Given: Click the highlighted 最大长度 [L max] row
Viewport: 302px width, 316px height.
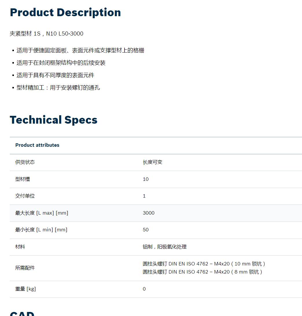Looking at the screenshot, I should click(x=156, y=213).
